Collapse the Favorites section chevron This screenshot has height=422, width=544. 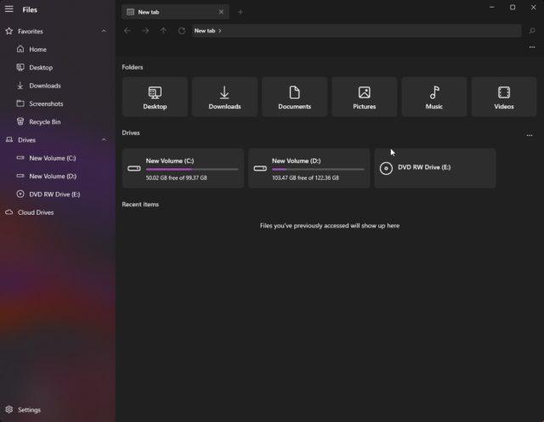[104, 31]
